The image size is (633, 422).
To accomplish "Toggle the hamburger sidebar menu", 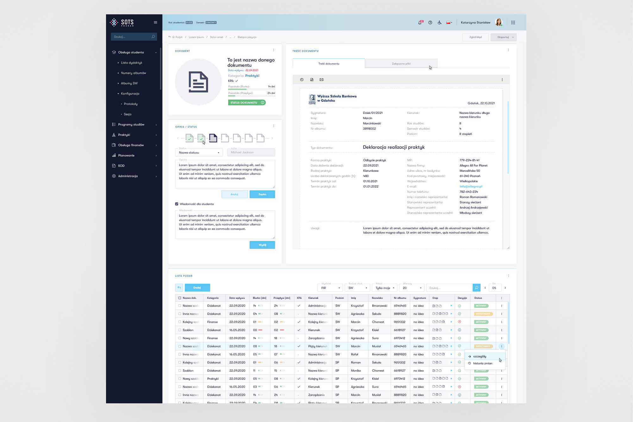I will pyautogui.click(x=155, y=22).
